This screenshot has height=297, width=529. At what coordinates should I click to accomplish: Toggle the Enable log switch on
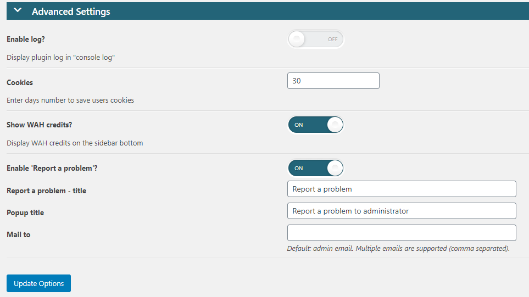(315, 39)
